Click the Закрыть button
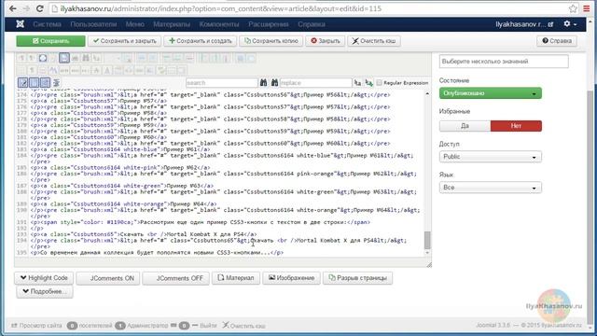The height and width of the screenshot is (336, 597). point(326,41)
